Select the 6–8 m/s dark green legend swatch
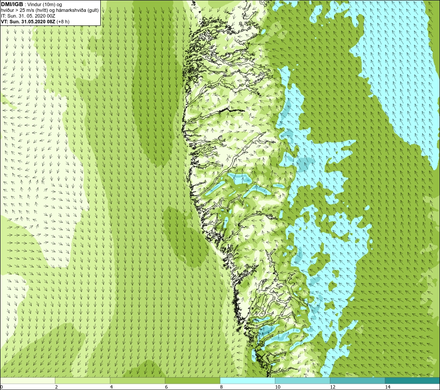Screen dimensions: 440x390 (193, 380)
